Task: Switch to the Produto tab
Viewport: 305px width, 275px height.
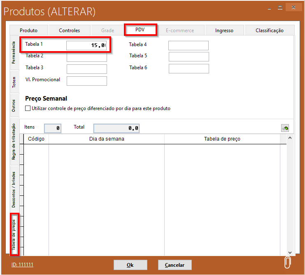Action: click(29, 31)
